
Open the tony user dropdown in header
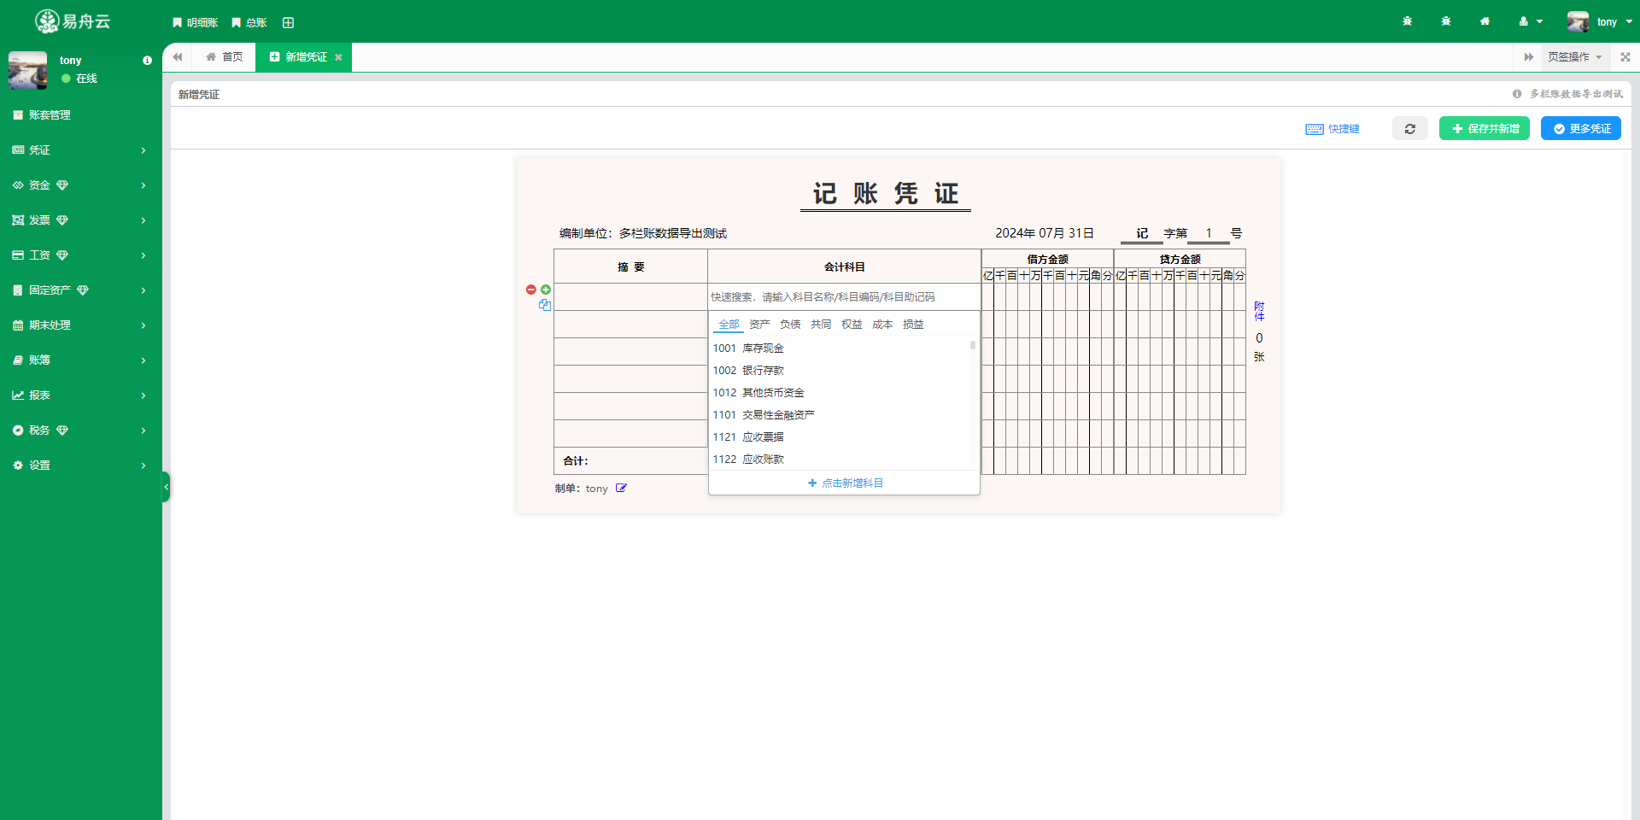coord(1599,21)
